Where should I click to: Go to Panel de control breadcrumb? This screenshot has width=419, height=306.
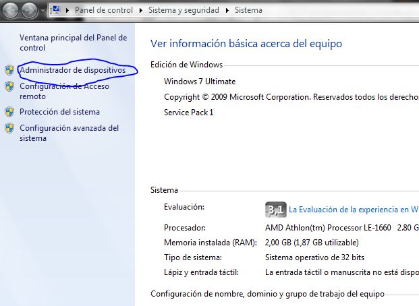(x=104, y=10)
